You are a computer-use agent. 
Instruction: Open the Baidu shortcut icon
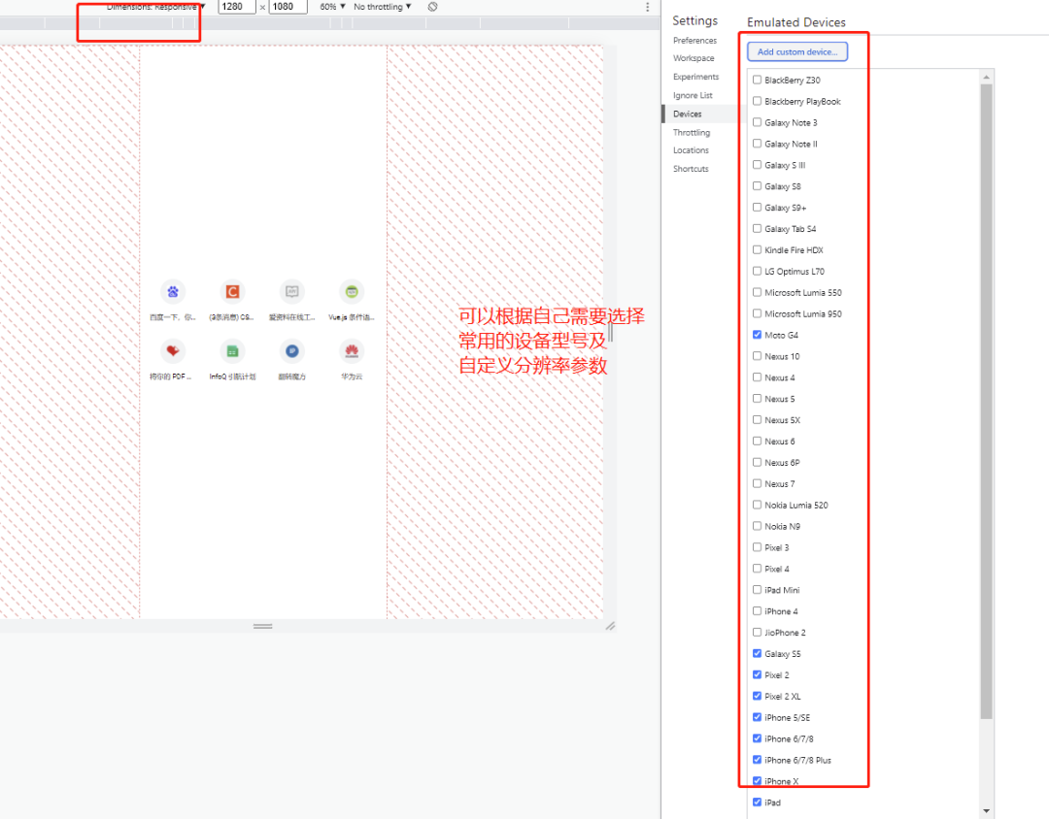(x=173, y=291)
